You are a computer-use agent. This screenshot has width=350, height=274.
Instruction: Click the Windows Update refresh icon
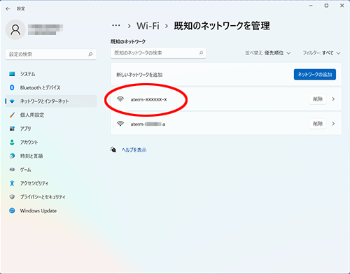[x=12, y=210]
